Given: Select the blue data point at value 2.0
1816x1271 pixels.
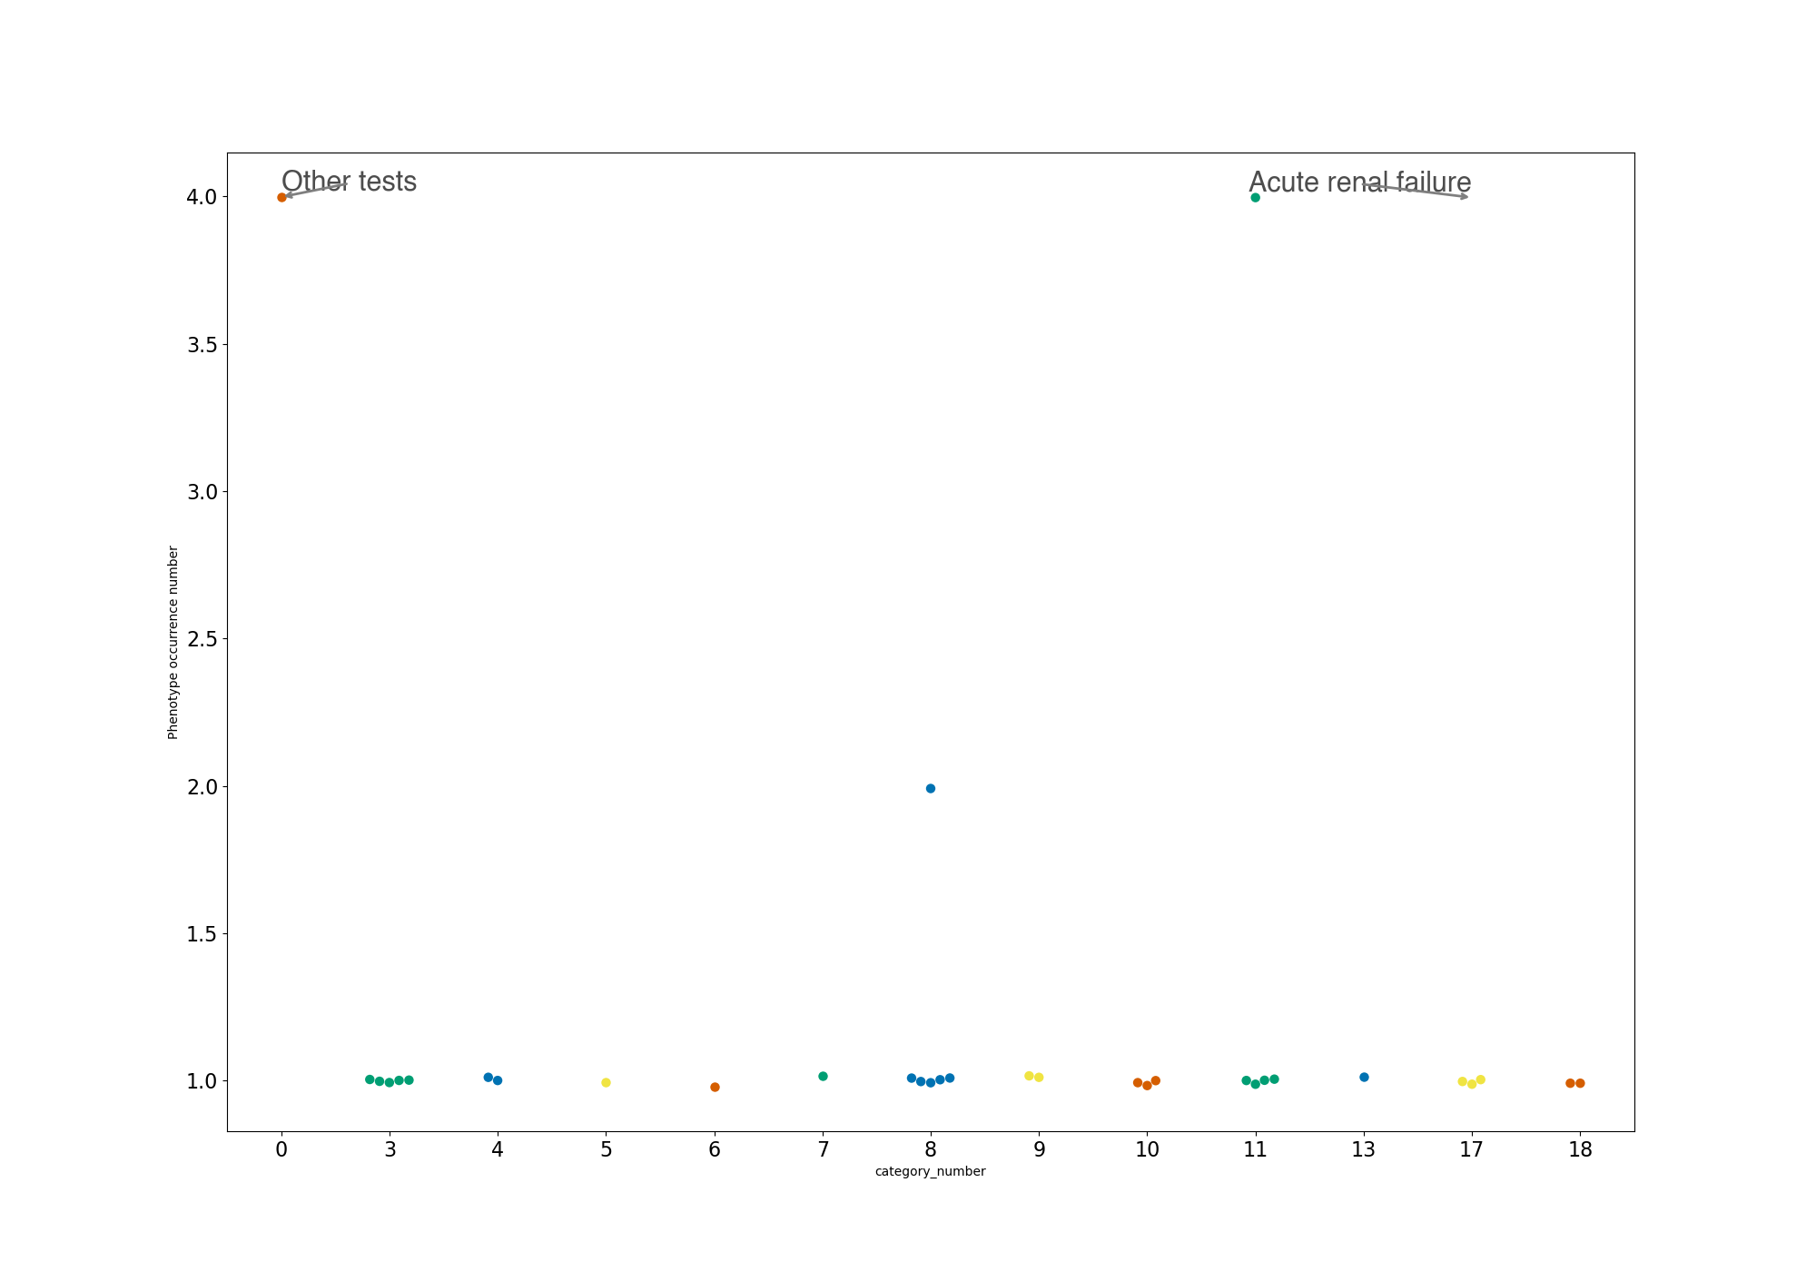Looking at the screenshot, I should tap(931, 788).
